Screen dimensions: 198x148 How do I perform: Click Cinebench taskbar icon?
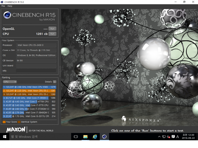click(104, 137)
